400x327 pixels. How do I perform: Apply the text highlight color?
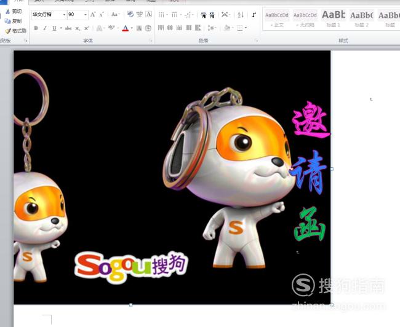(111, 28)
